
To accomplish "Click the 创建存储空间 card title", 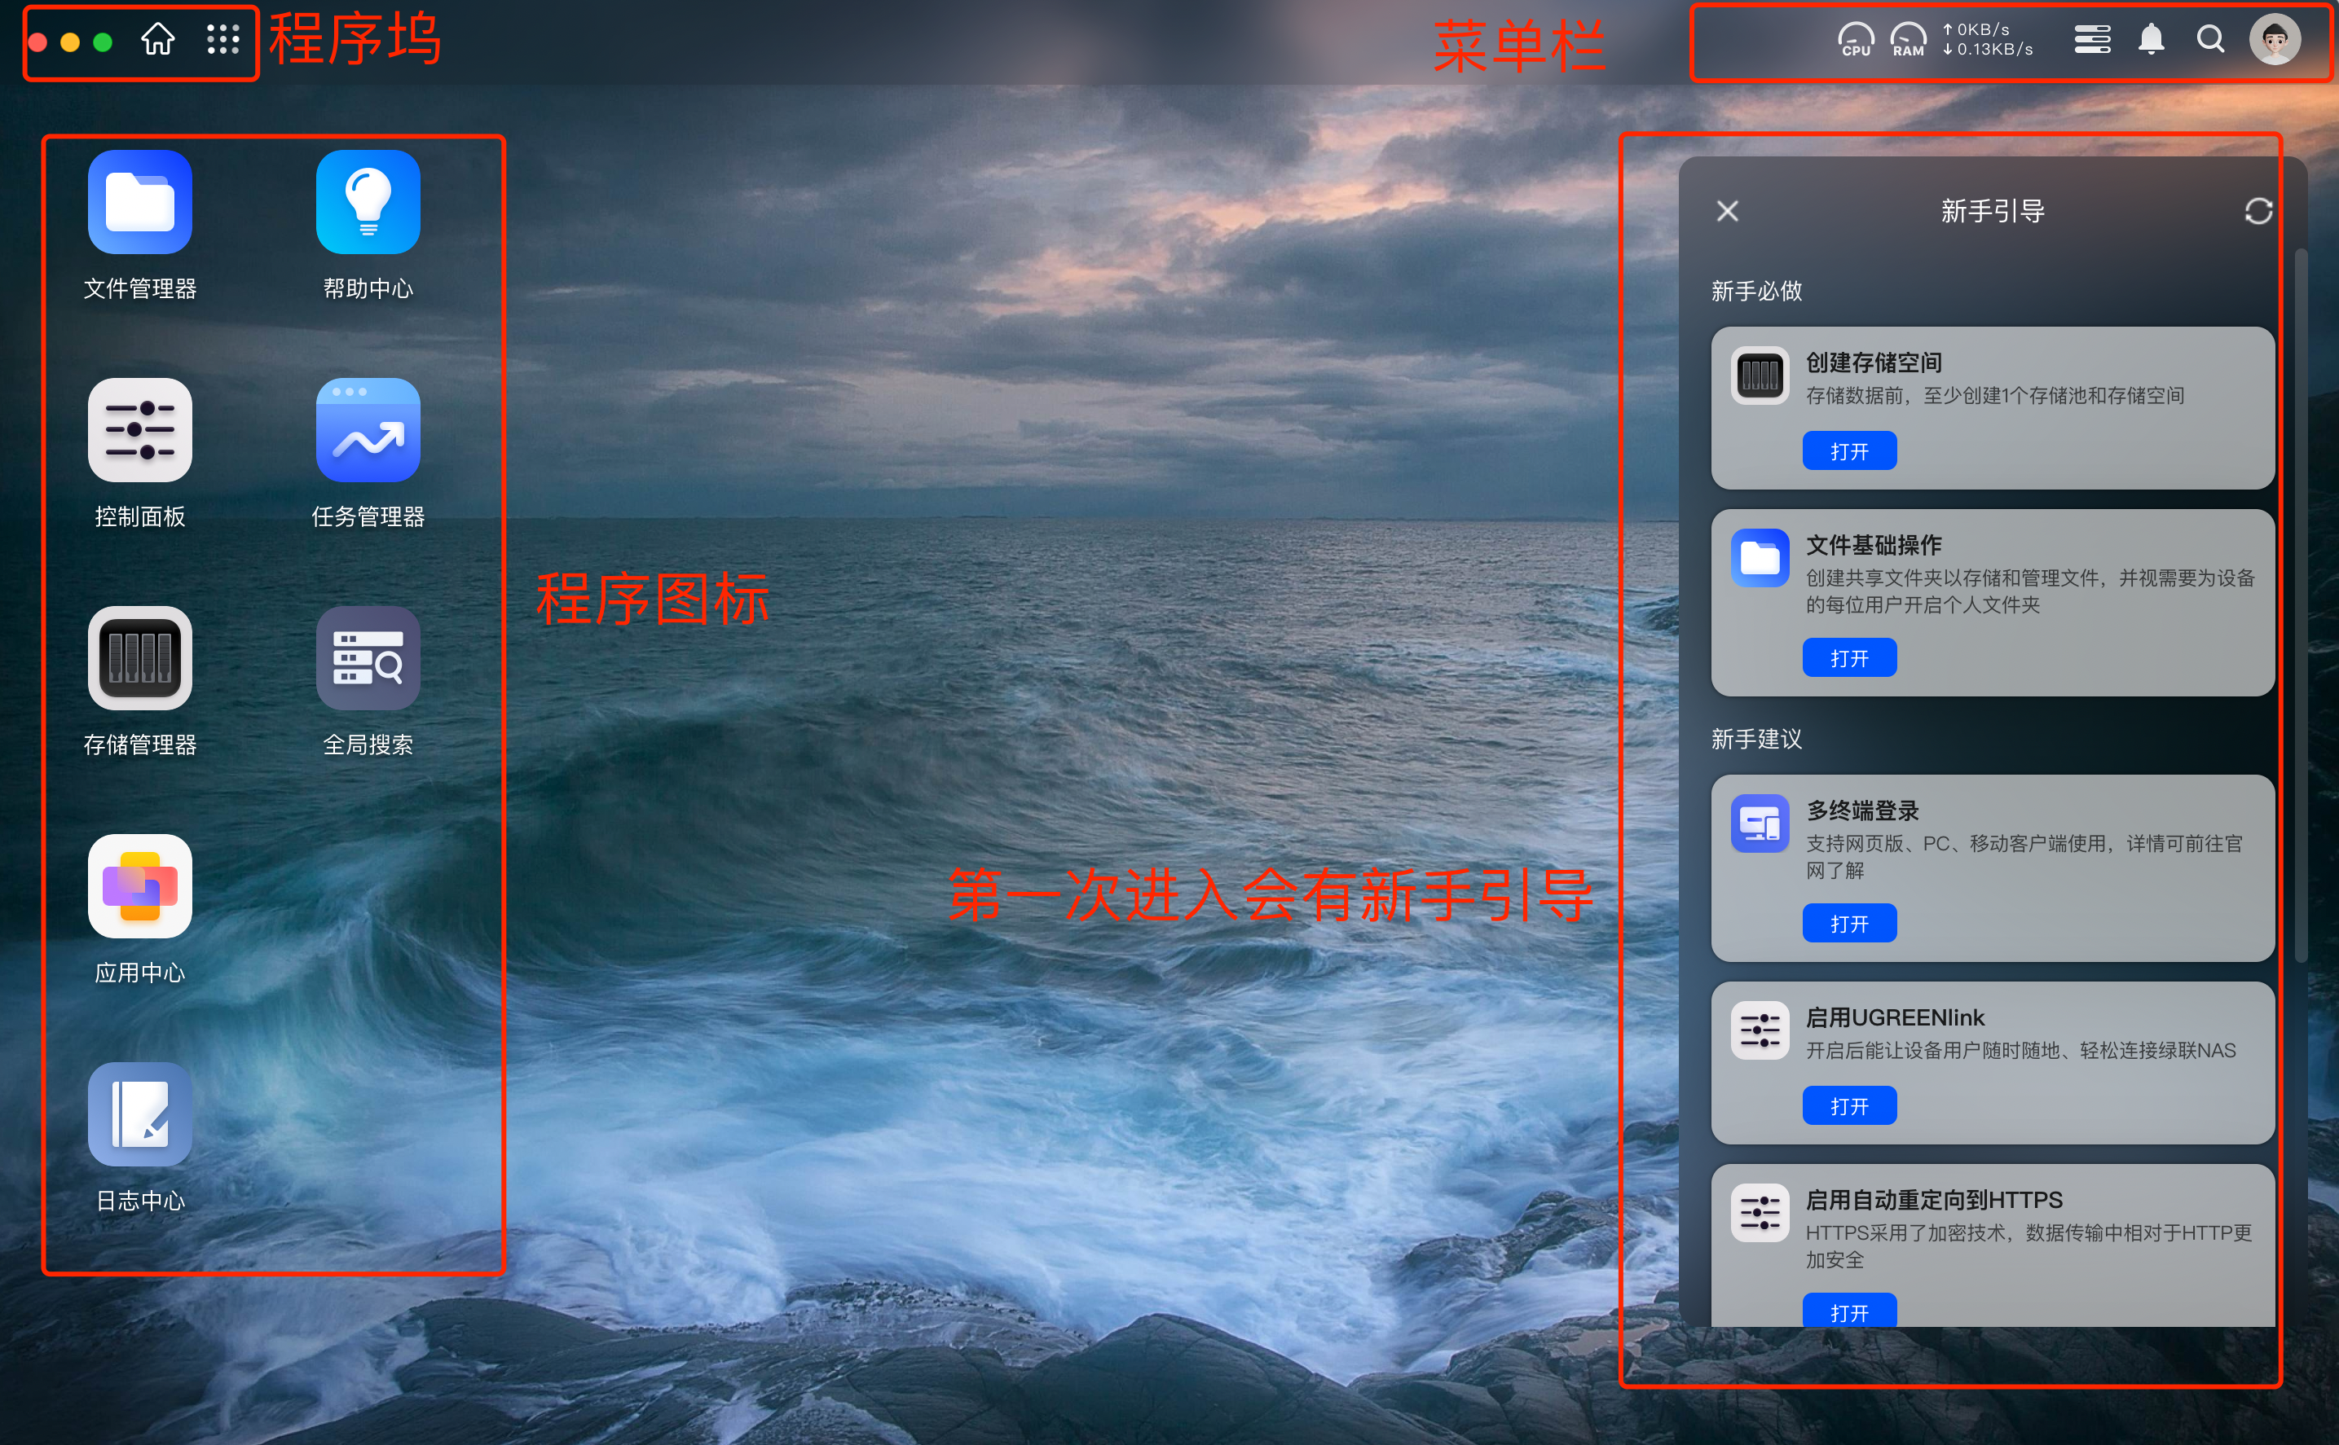I will pos(1874,363).
